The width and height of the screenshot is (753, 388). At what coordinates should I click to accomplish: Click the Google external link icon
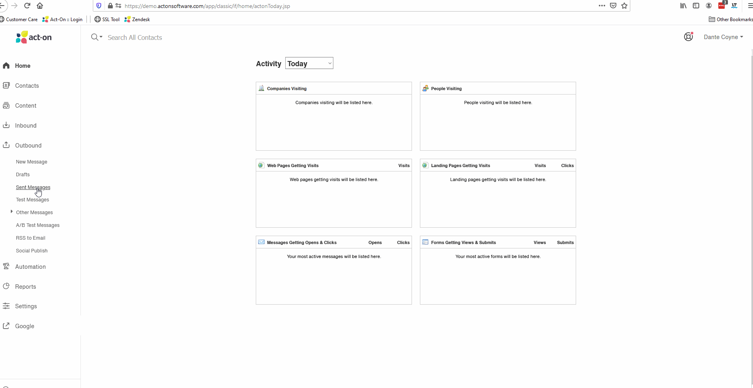click(x=6, y=326)
